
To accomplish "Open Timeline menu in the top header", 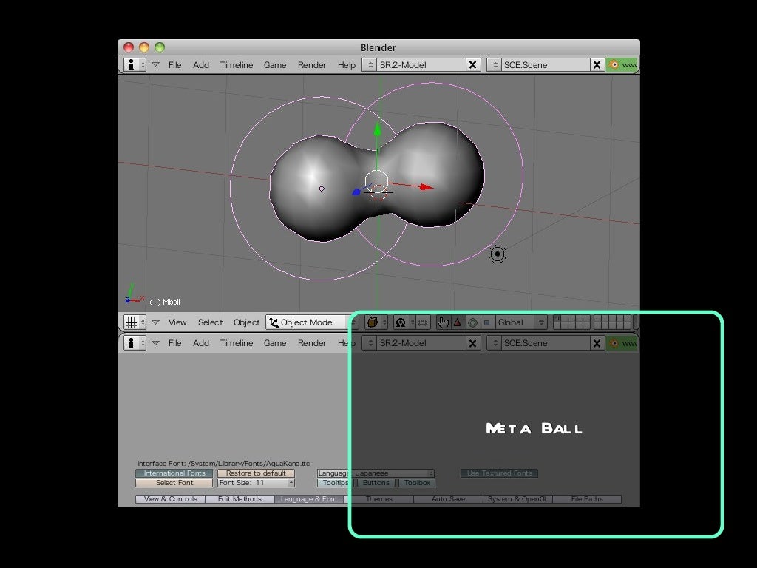I will (x=237, y=65).
